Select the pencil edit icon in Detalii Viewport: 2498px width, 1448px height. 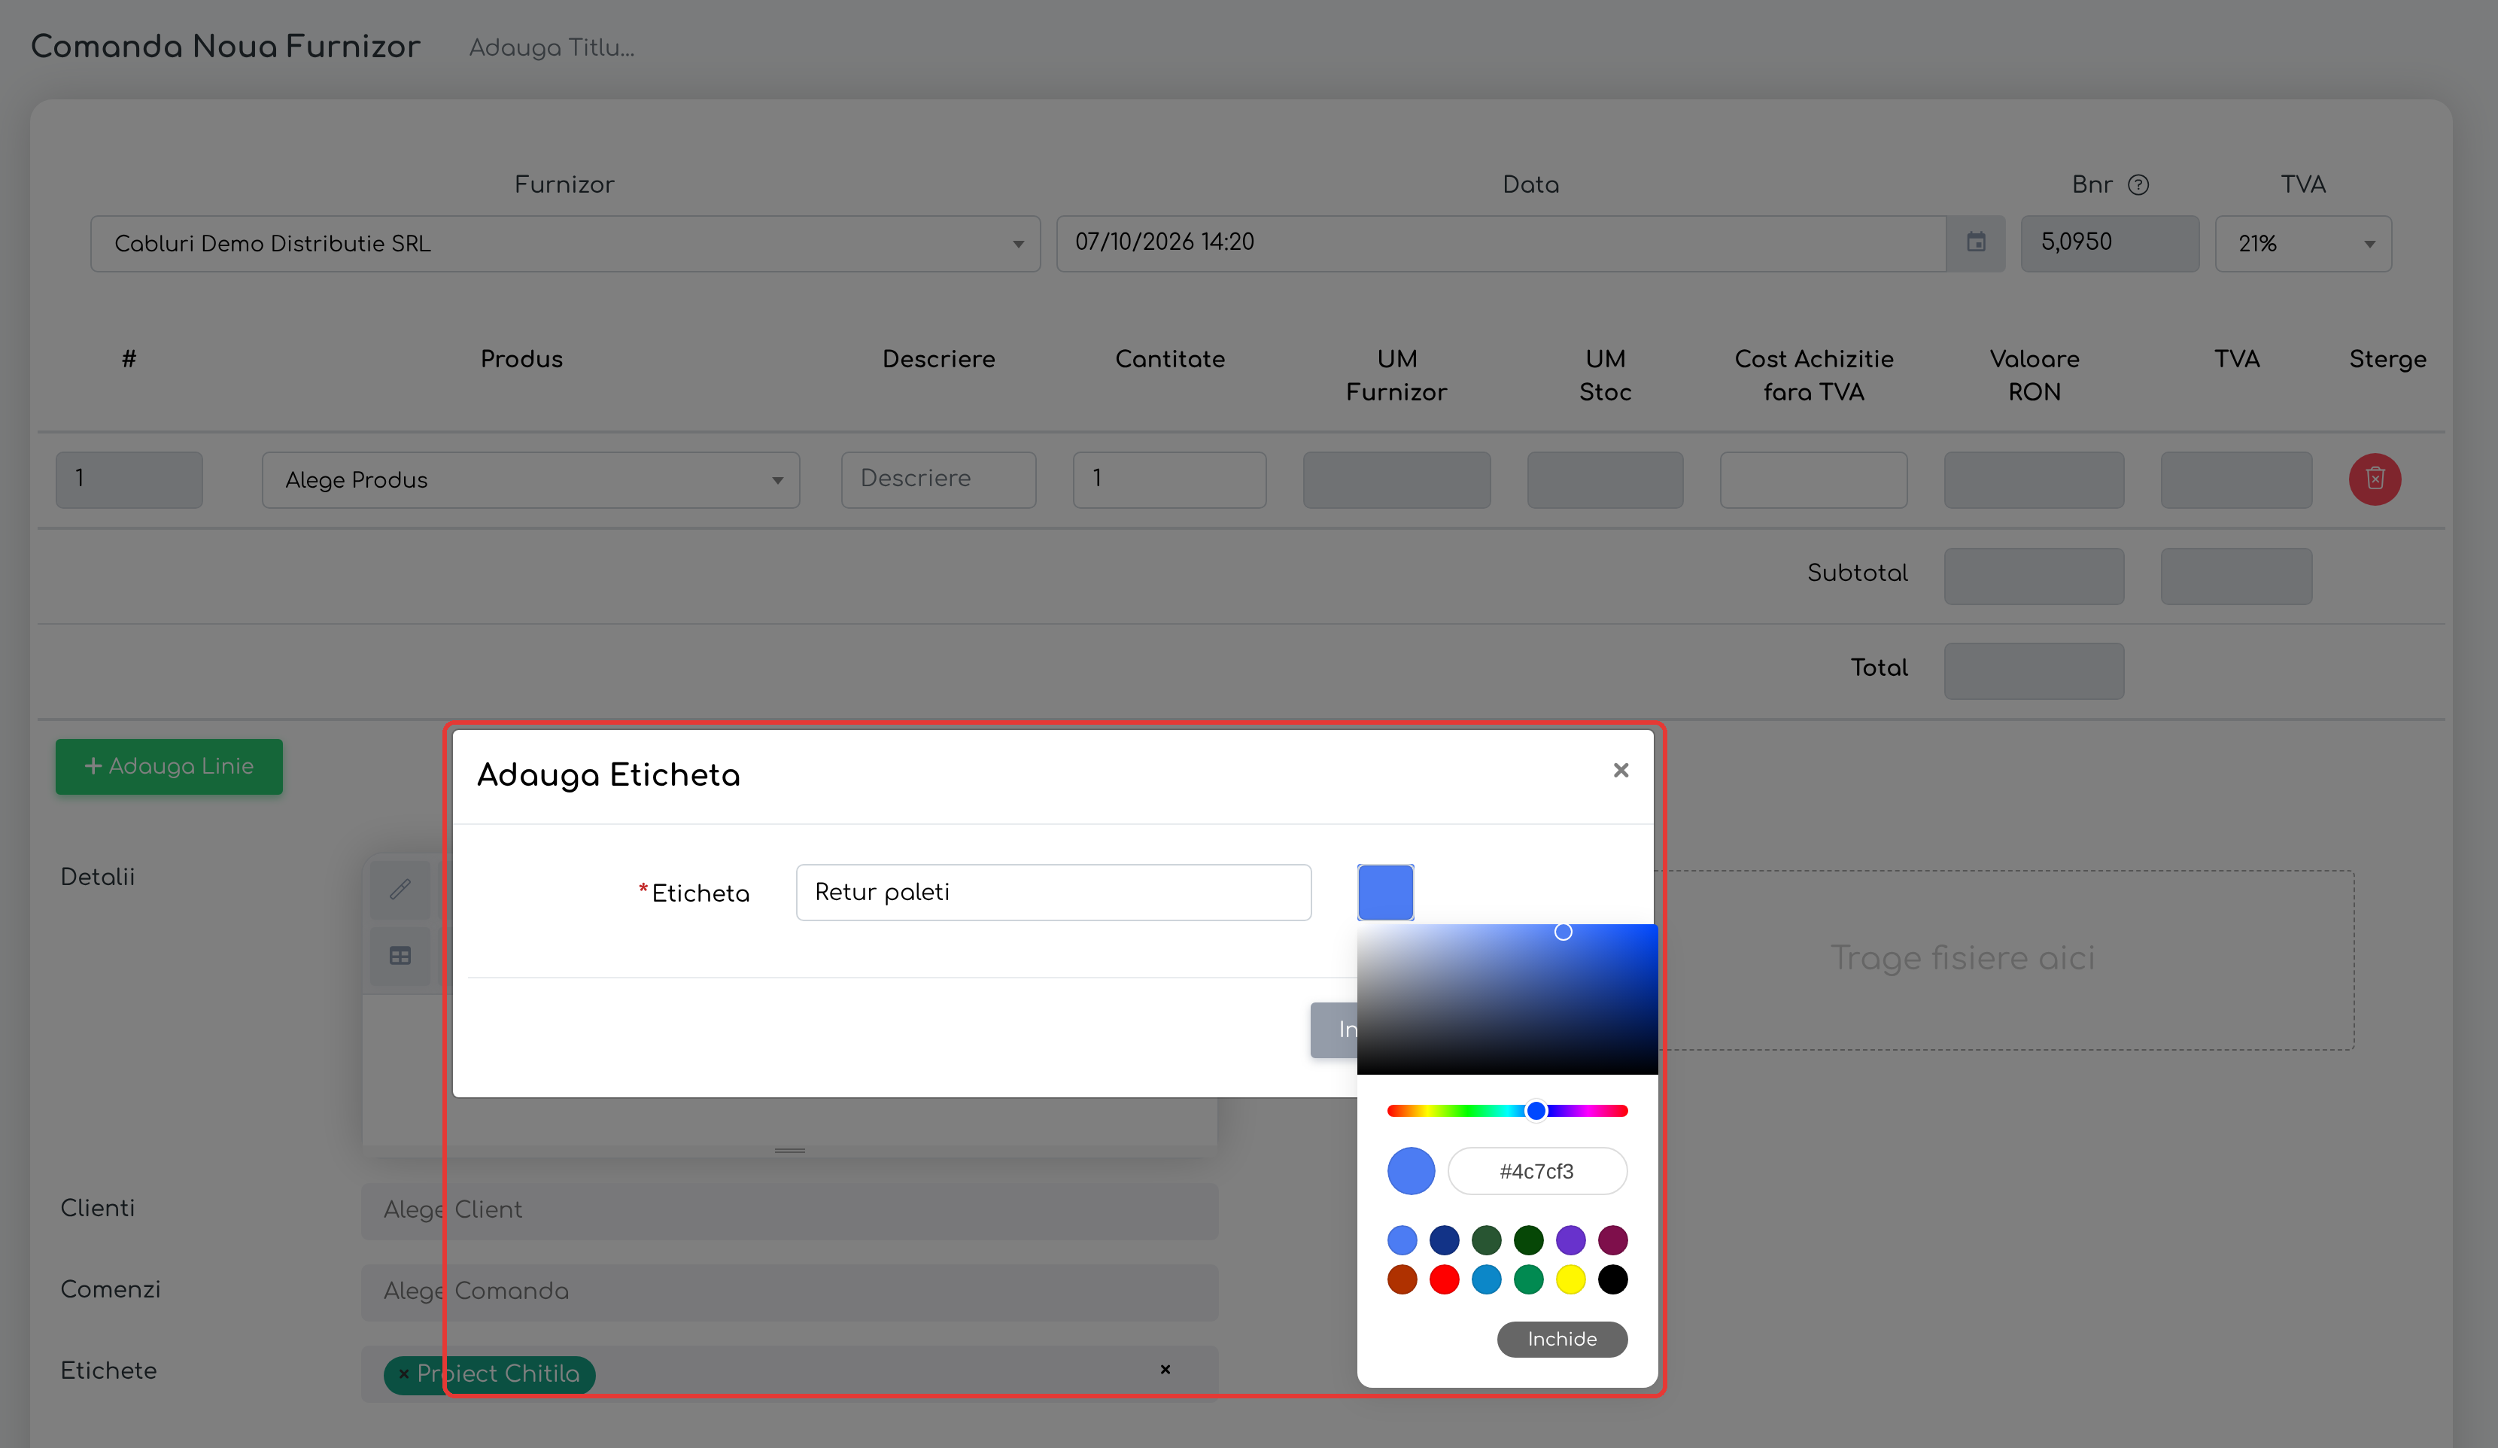(x=400, y=889)
